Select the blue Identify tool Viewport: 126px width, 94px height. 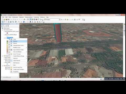click(24, 22)
